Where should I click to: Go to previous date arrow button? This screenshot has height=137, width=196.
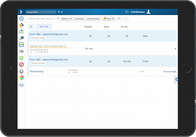[x=31, y=27]
